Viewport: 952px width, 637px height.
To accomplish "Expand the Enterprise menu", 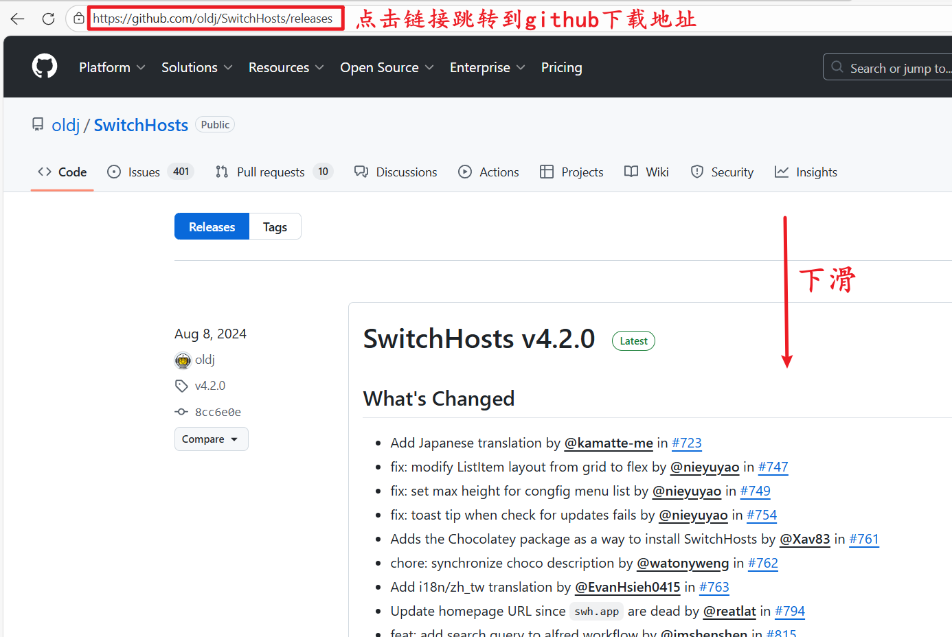I will pos(488,67).
